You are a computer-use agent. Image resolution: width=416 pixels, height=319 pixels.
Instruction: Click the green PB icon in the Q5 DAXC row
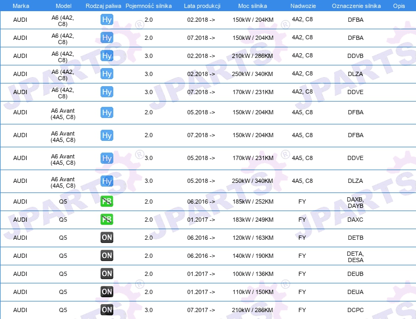pos(107,219)
